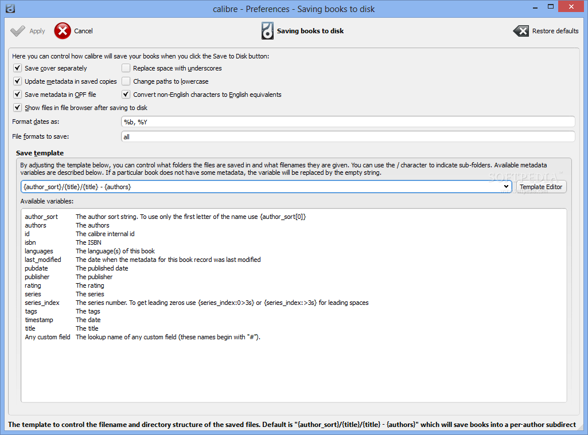588x435 pixels.
Task: Select the authors variable row
Action: pos(67,225)
